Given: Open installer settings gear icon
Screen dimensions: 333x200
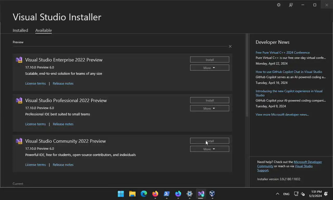Looking at the screenshot, I should click(x=279, y=5).
